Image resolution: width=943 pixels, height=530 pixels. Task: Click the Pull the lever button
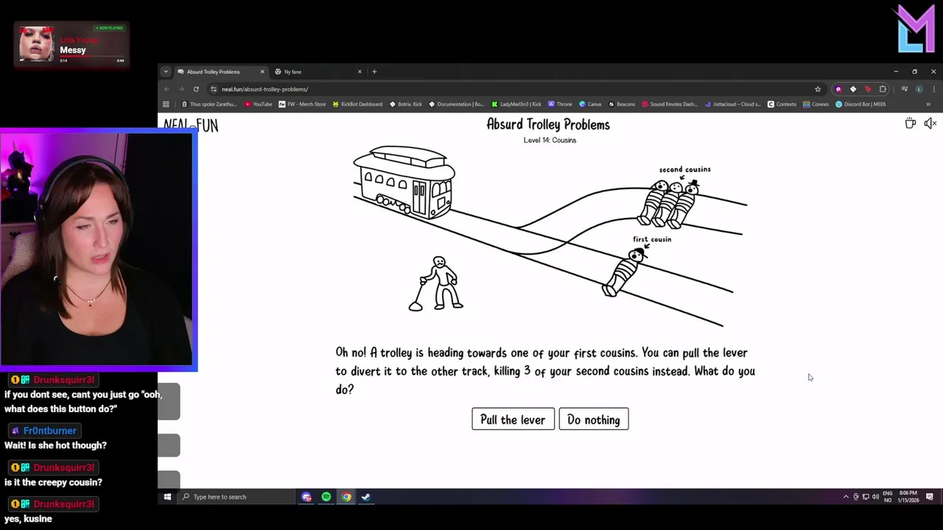tap(513, 420)
